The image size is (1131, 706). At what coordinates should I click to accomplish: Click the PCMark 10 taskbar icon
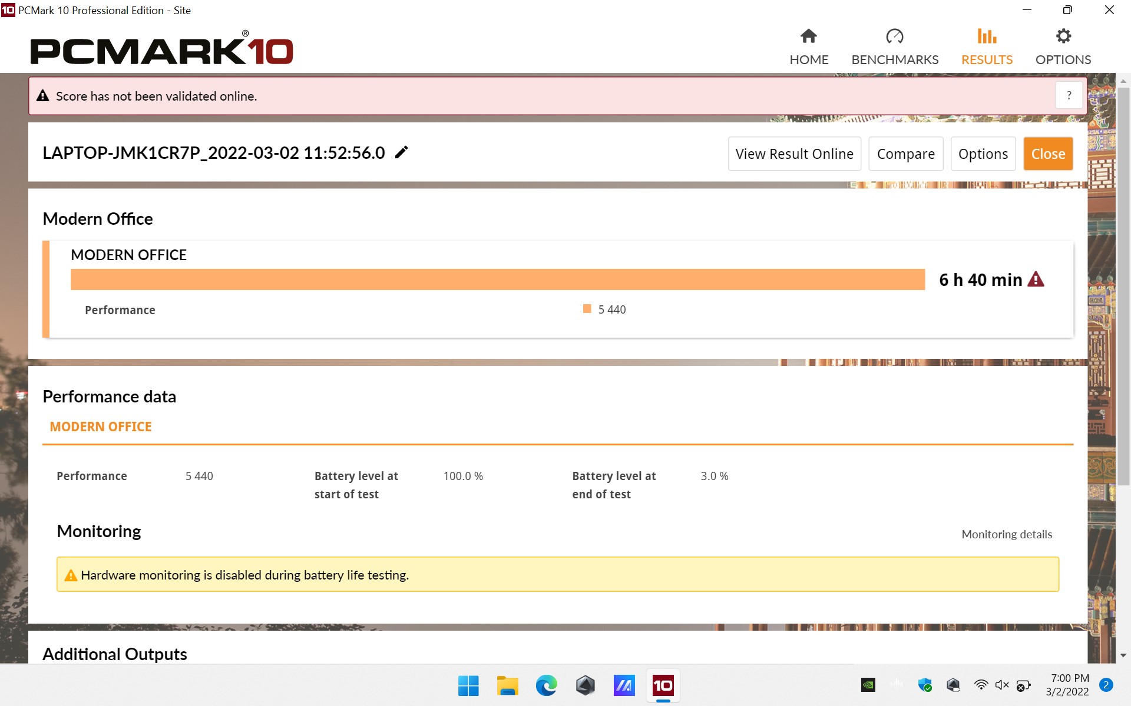pyautogui.click(x=663, y=685)
